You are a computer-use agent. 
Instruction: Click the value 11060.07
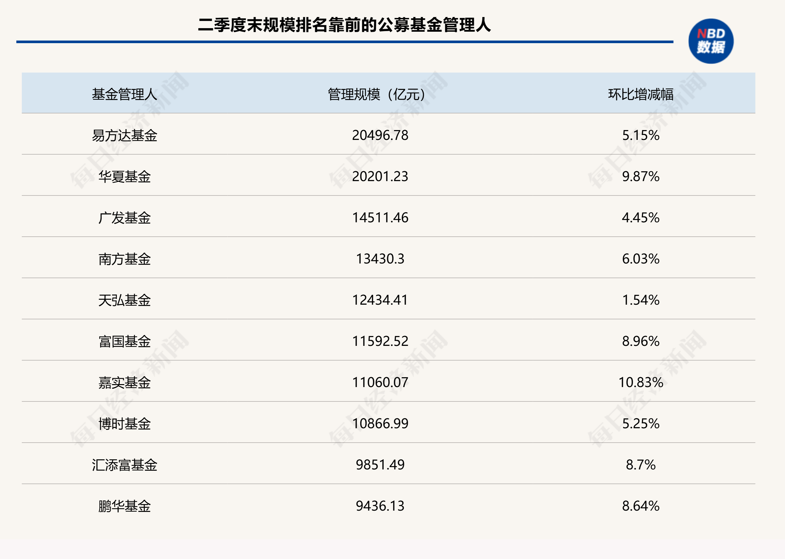380,382
